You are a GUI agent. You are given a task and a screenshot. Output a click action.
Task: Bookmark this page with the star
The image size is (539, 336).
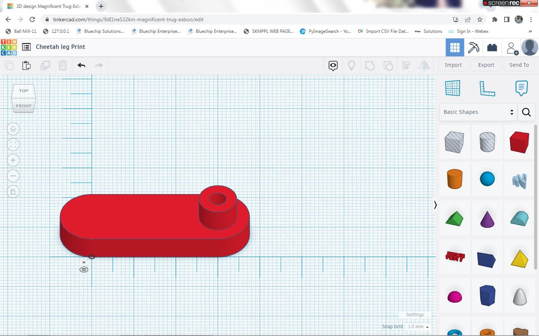[480, 19]
